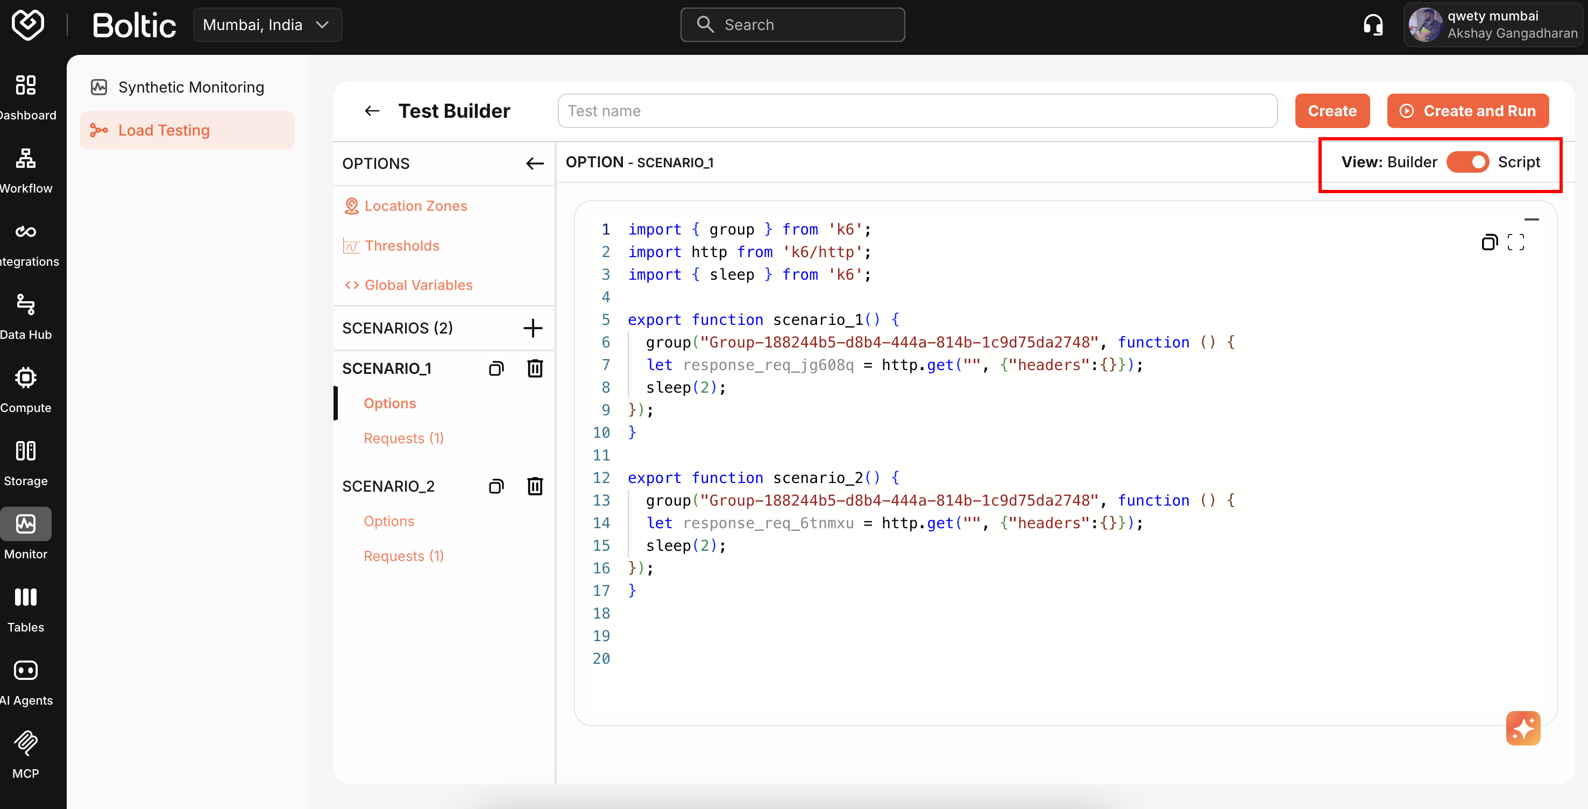Switch to Synthetic Monitoring
The height and width of the screenshot is (809, 1588).
click(x=190, y=87)
